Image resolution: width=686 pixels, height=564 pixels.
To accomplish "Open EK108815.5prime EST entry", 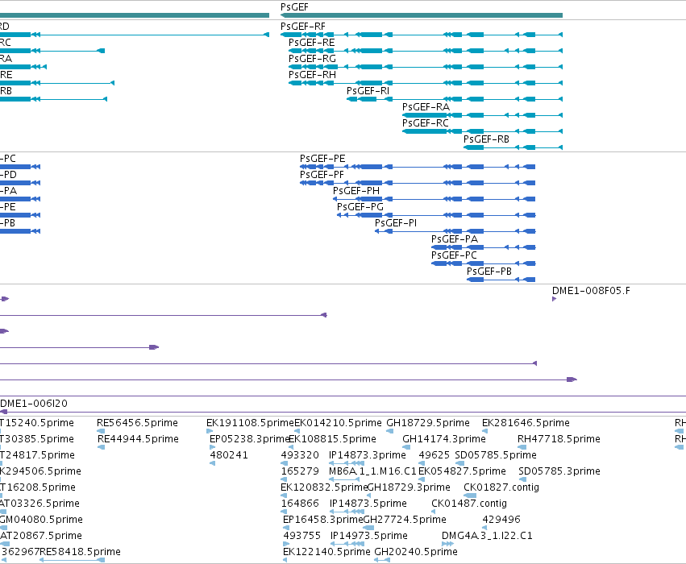I will (x=332, y=439).
